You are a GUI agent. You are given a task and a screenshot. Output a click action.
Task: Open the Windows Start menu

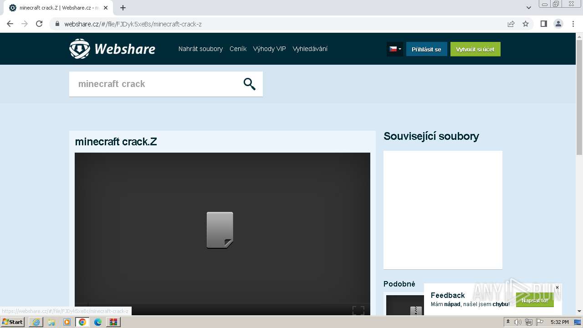coord(12,322)
